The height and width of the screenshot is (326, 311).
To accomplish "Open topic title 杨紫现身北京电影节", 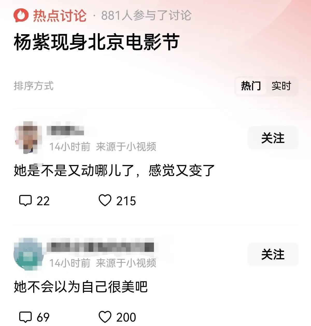I will pyautogui.click(x=97, y=42).
